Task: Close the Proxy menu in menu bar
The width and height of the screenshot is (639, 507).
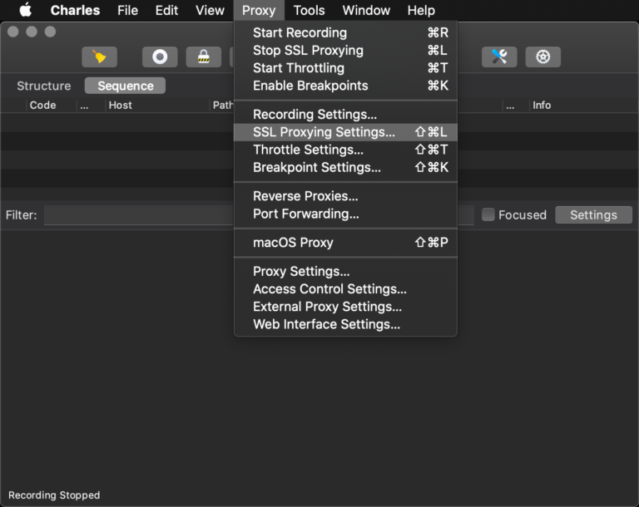Action: [x=259, y=10]
